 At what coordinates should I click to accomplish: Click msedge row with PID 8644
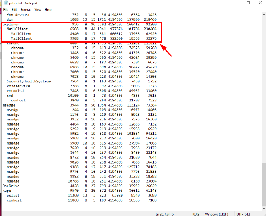pyautogui.click(x=81, y=153)
